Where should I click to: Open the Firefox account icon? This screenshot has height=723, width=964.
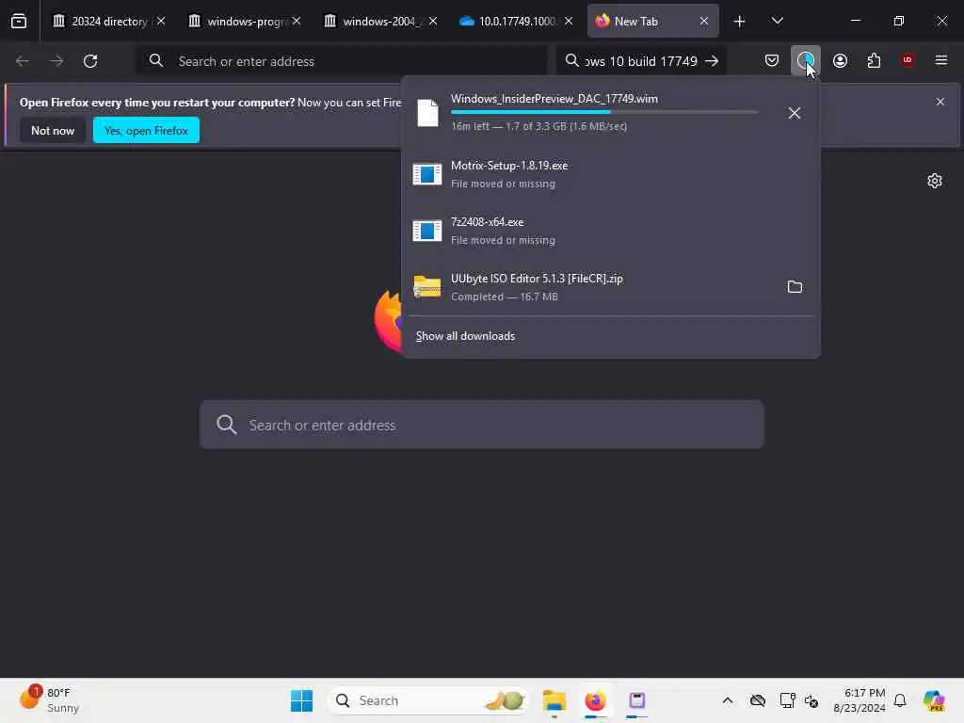tap(840, 60)
